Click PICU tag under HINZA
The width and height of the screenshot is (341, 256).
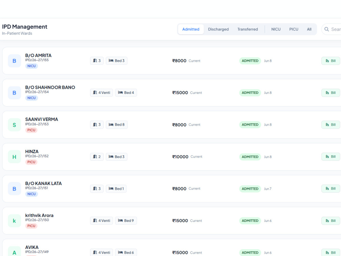[x=31, y=162]
